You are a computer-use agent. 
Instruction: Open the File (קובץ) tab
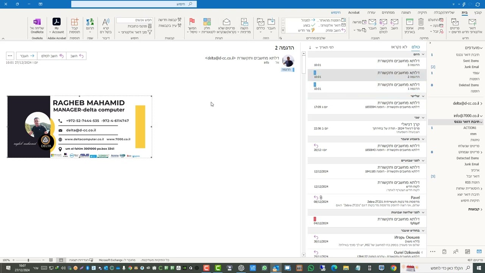pos(478,13)
